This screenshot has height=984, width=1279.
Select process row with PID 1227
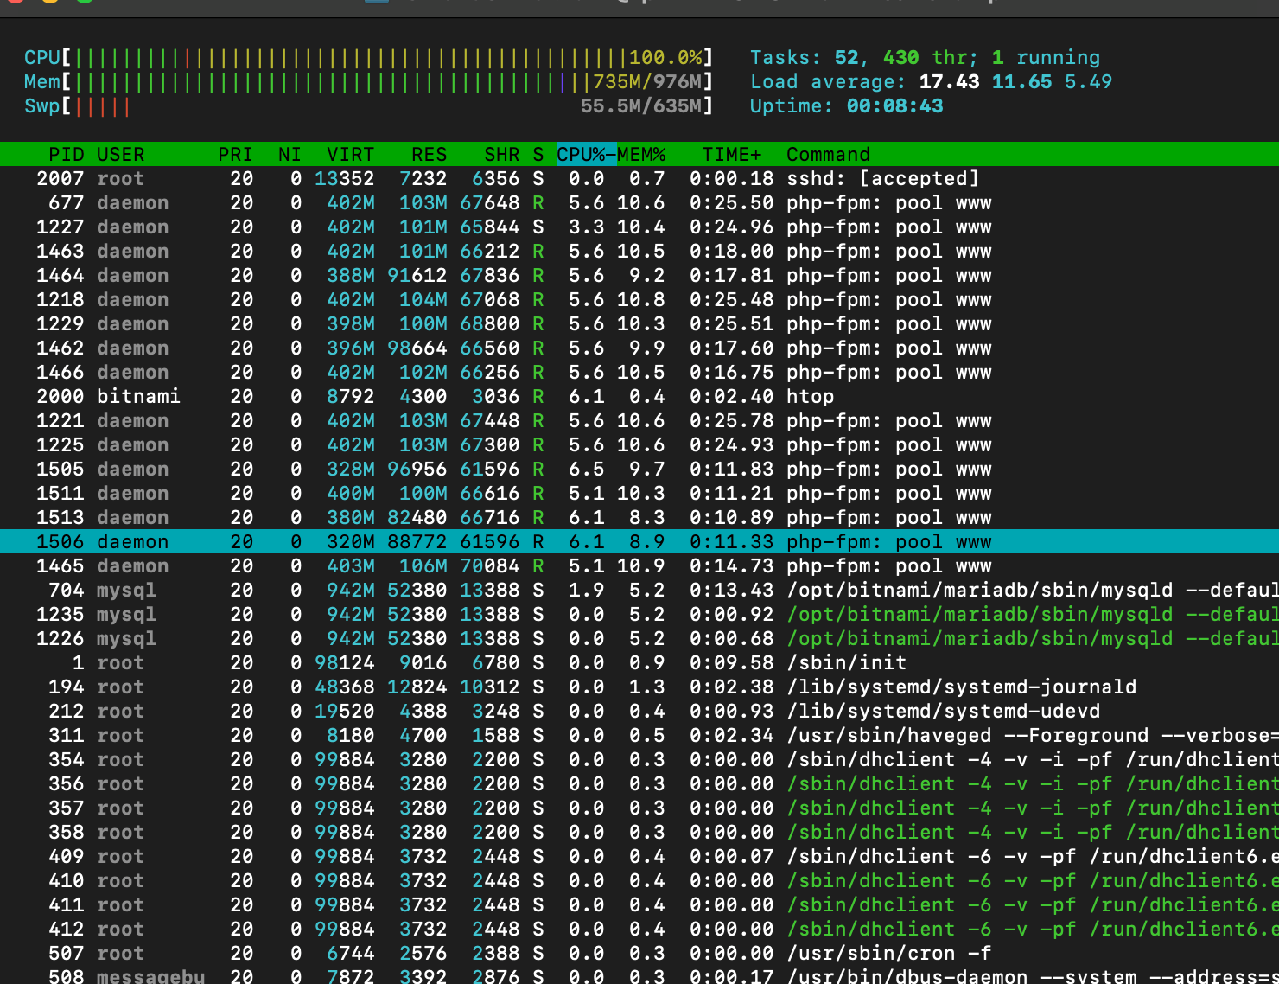tap(639, 227)
